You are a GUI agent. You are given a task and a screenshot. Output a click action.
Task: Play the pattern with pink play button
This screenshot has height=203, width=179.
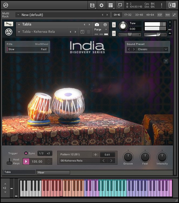[x=26, y=162]
